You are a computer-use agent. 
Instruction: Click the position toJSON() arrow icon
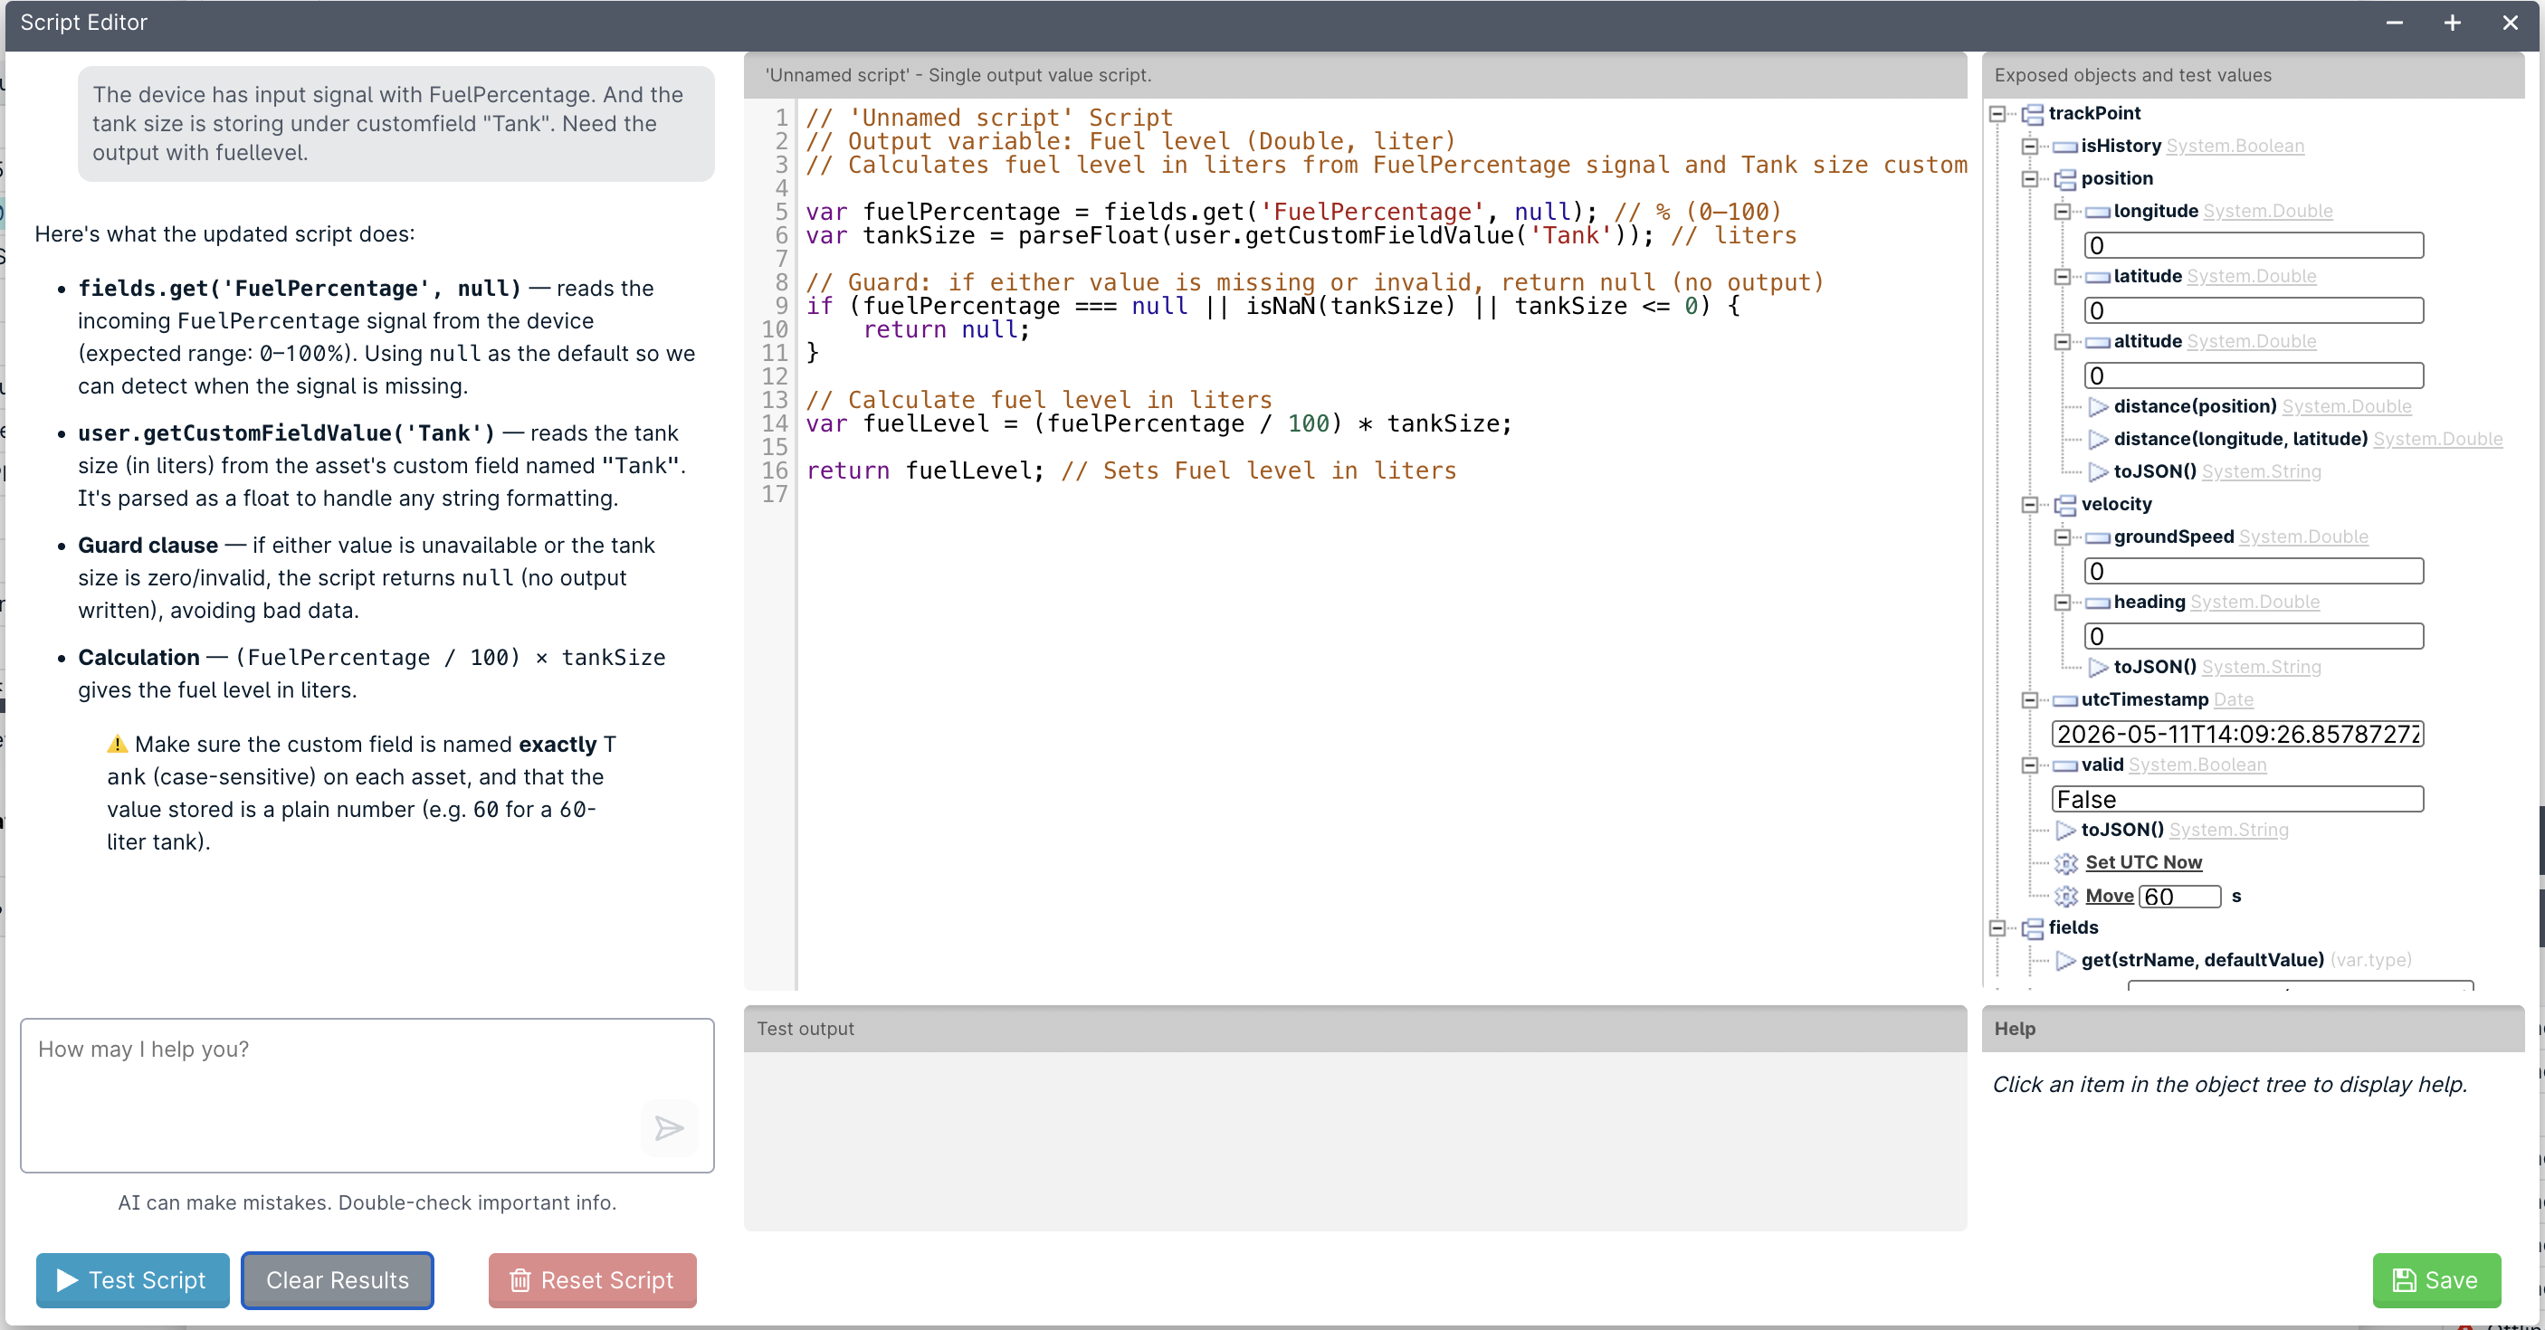(2099, 472)
